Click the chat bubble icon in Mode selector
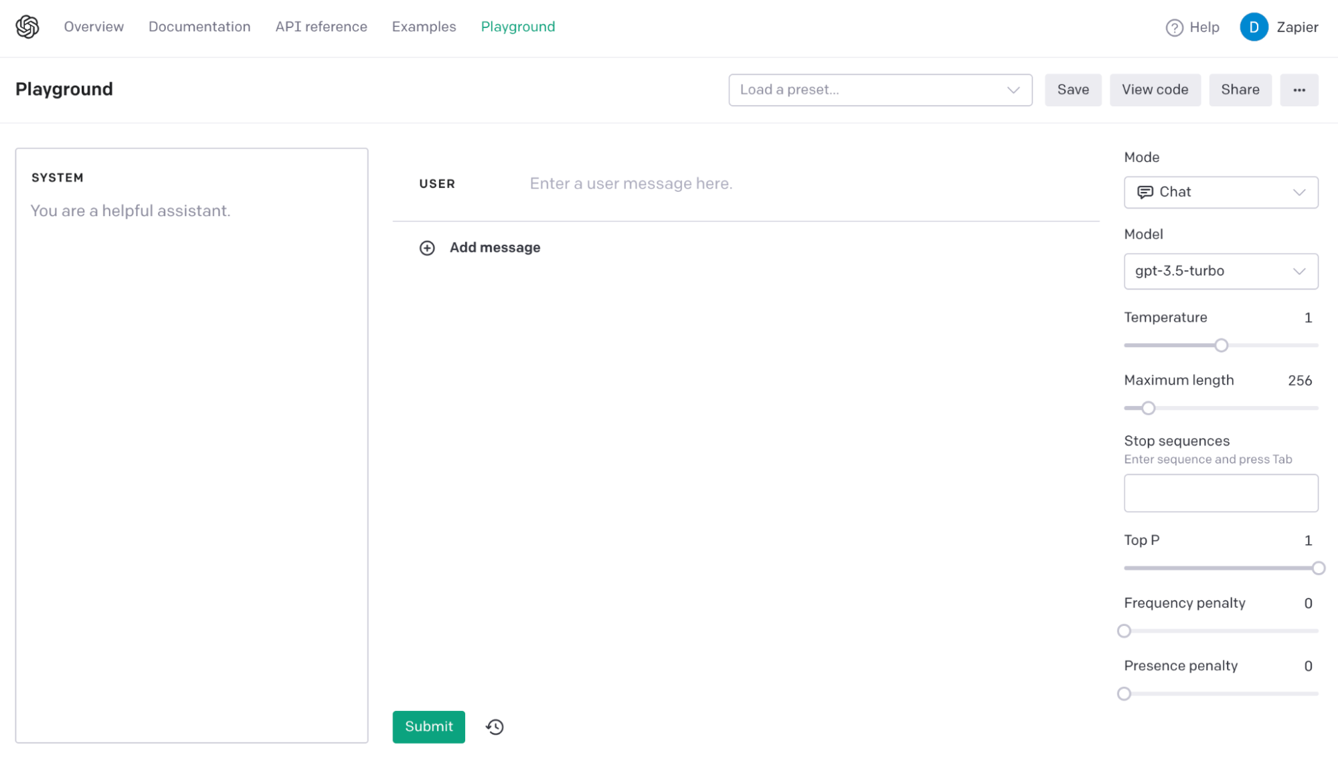Image resolution: width=1338 pixels, height=757 pixels. [1146, 192]
